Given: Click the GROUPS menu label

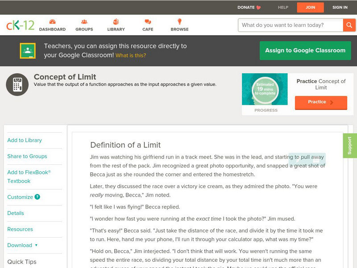Looking at the screenshot, I should click(84, 29).
